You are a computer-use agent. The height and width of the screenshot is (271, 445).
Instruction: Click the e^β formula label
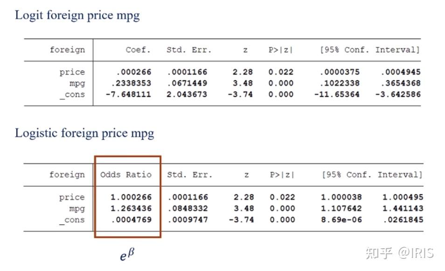click(x=127, y=254)
